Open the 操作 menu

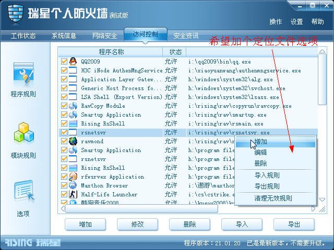point(276,22)
